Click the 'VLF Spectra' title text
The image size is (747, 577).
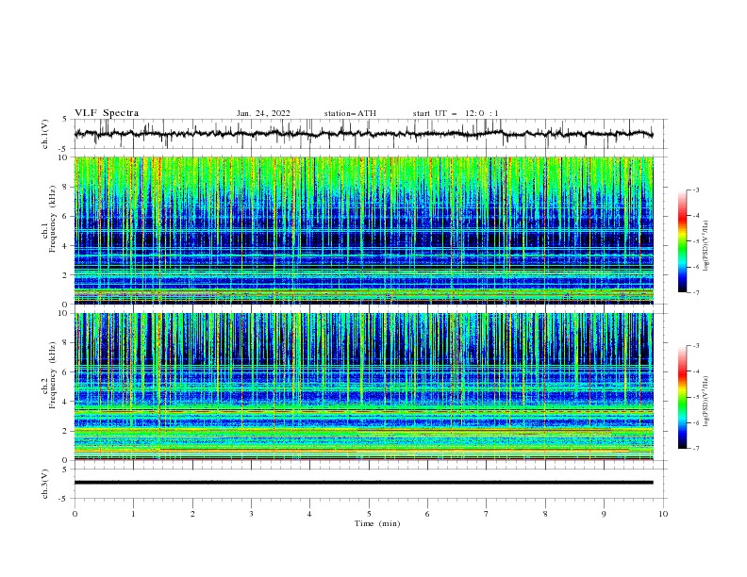[x=107, y=113]
